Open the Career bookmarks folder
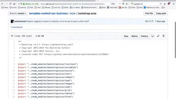This screenshot has width=176, height=99. pos(65,7)
